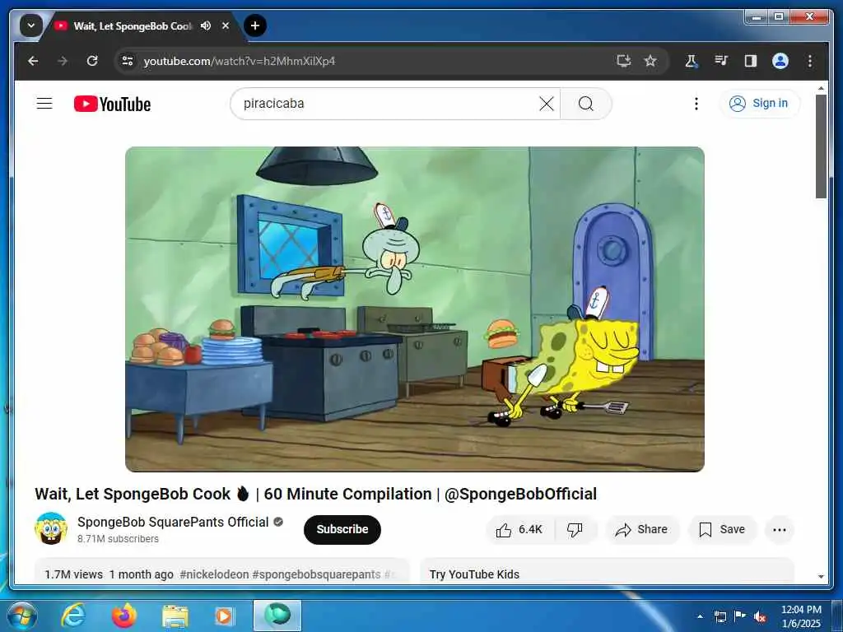Click the active browser taskbar button
843x632 pixels.
277,616
